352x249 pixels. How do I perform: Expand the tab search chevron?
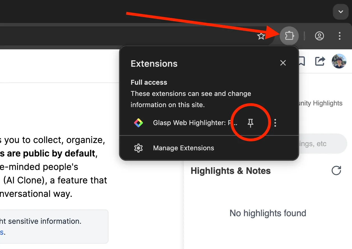[341, 12]
